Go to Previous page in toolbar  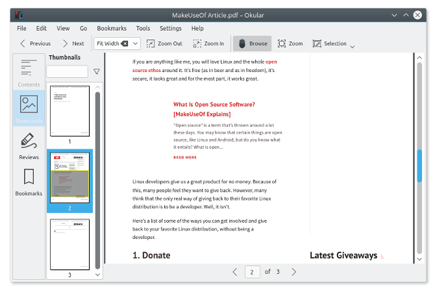(x=35, y=43)
